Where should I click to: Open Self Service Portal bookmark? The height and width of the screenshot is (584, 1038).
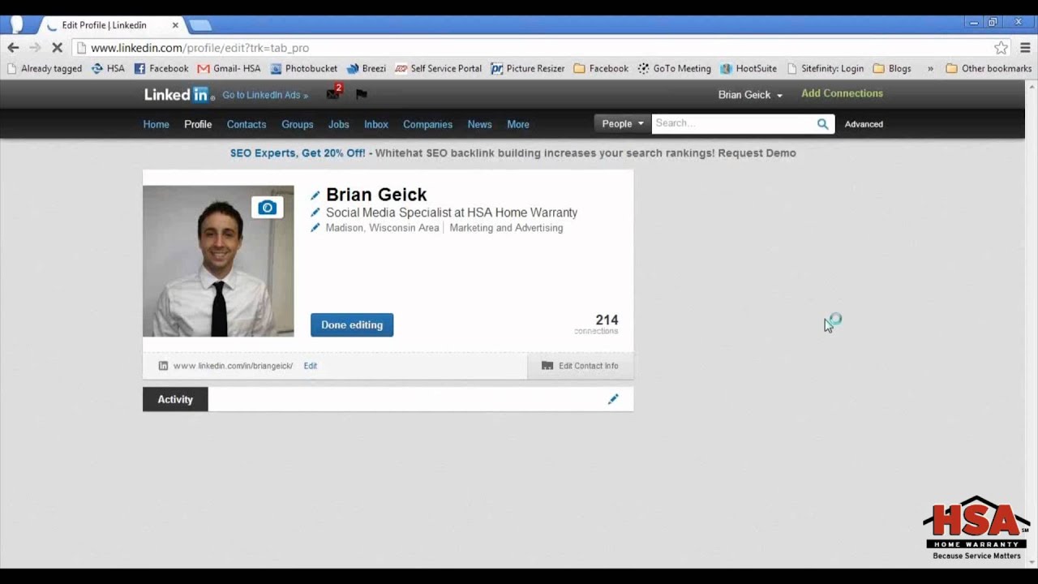[439, 69]
